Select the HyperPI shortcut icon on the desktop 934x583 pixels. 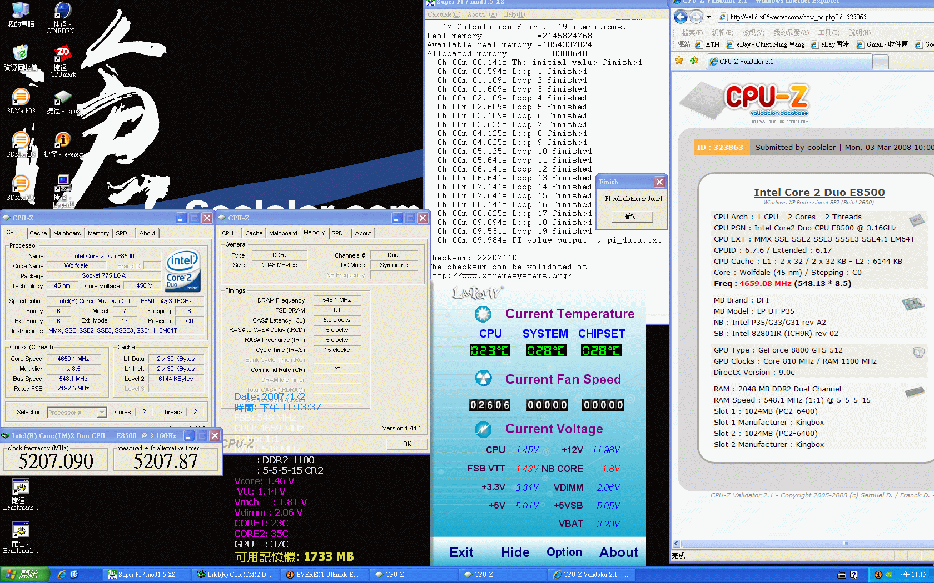coord(63,190)
